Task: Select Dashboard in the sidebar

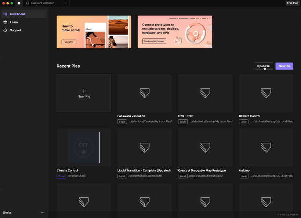Action: coord(24,14)
